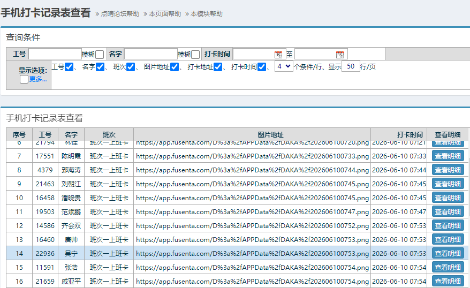This screenshot has width=470, height=288.
Task: Open calendar picker for end punch time
Action: click(339, 54)
